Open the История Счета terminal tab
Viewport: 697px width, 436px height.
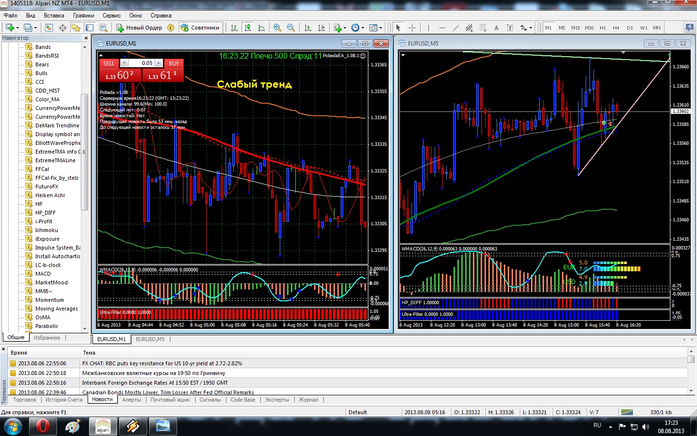coord(64,400)
